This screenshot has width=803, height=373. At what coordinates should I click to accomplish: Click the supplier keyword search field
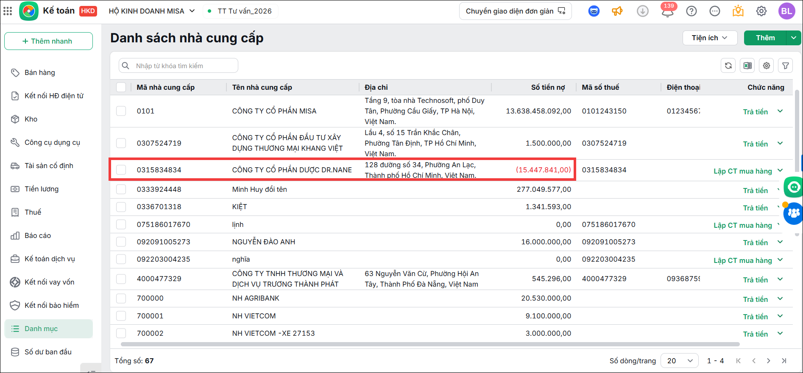(x=178, y=66)
